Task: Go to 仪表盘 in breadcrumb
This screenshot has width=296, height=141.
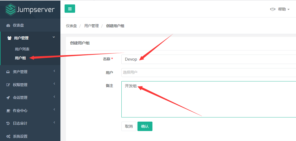Action: (x=71, y=26)
